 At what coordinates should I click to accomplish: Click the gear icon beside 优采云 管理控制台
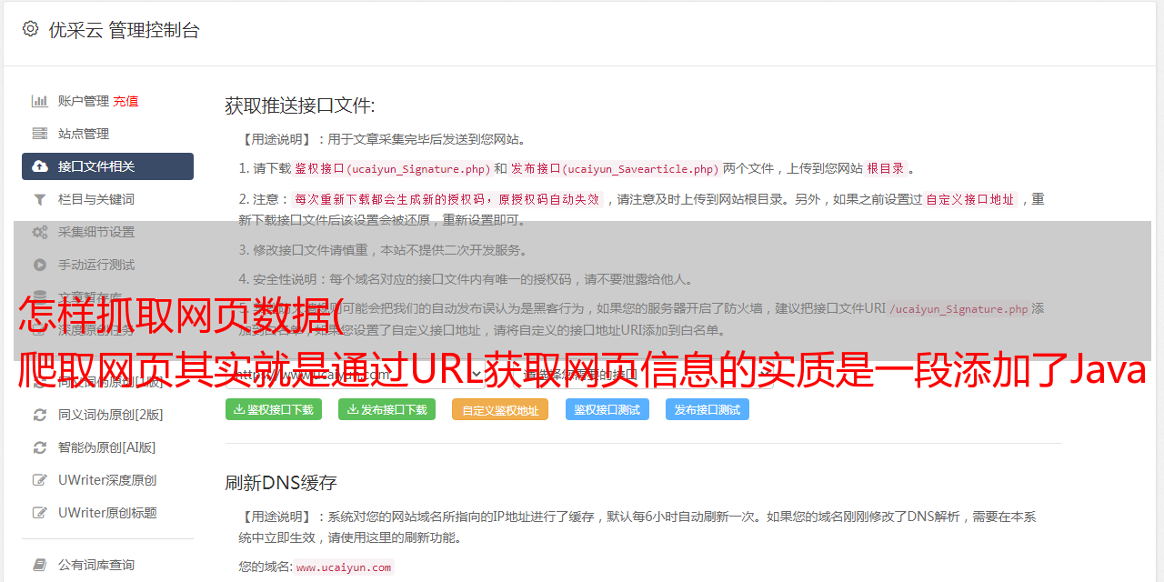point(31,29)
